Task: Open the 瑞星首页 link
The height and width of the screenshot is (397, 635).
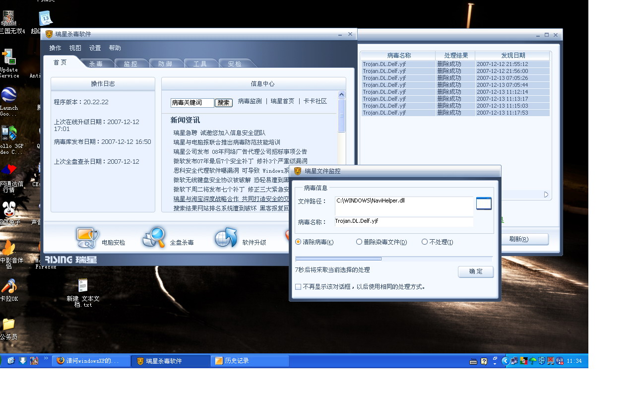Action: pos(282,101)
